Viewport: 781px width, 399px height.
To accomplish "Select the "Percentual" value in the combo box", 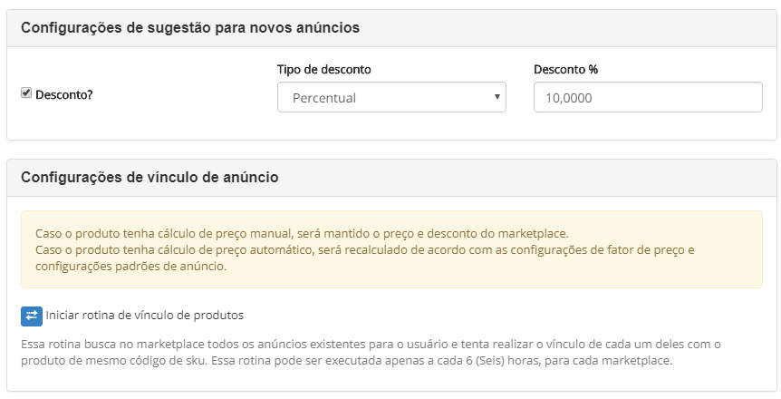I will coord(324,98).
